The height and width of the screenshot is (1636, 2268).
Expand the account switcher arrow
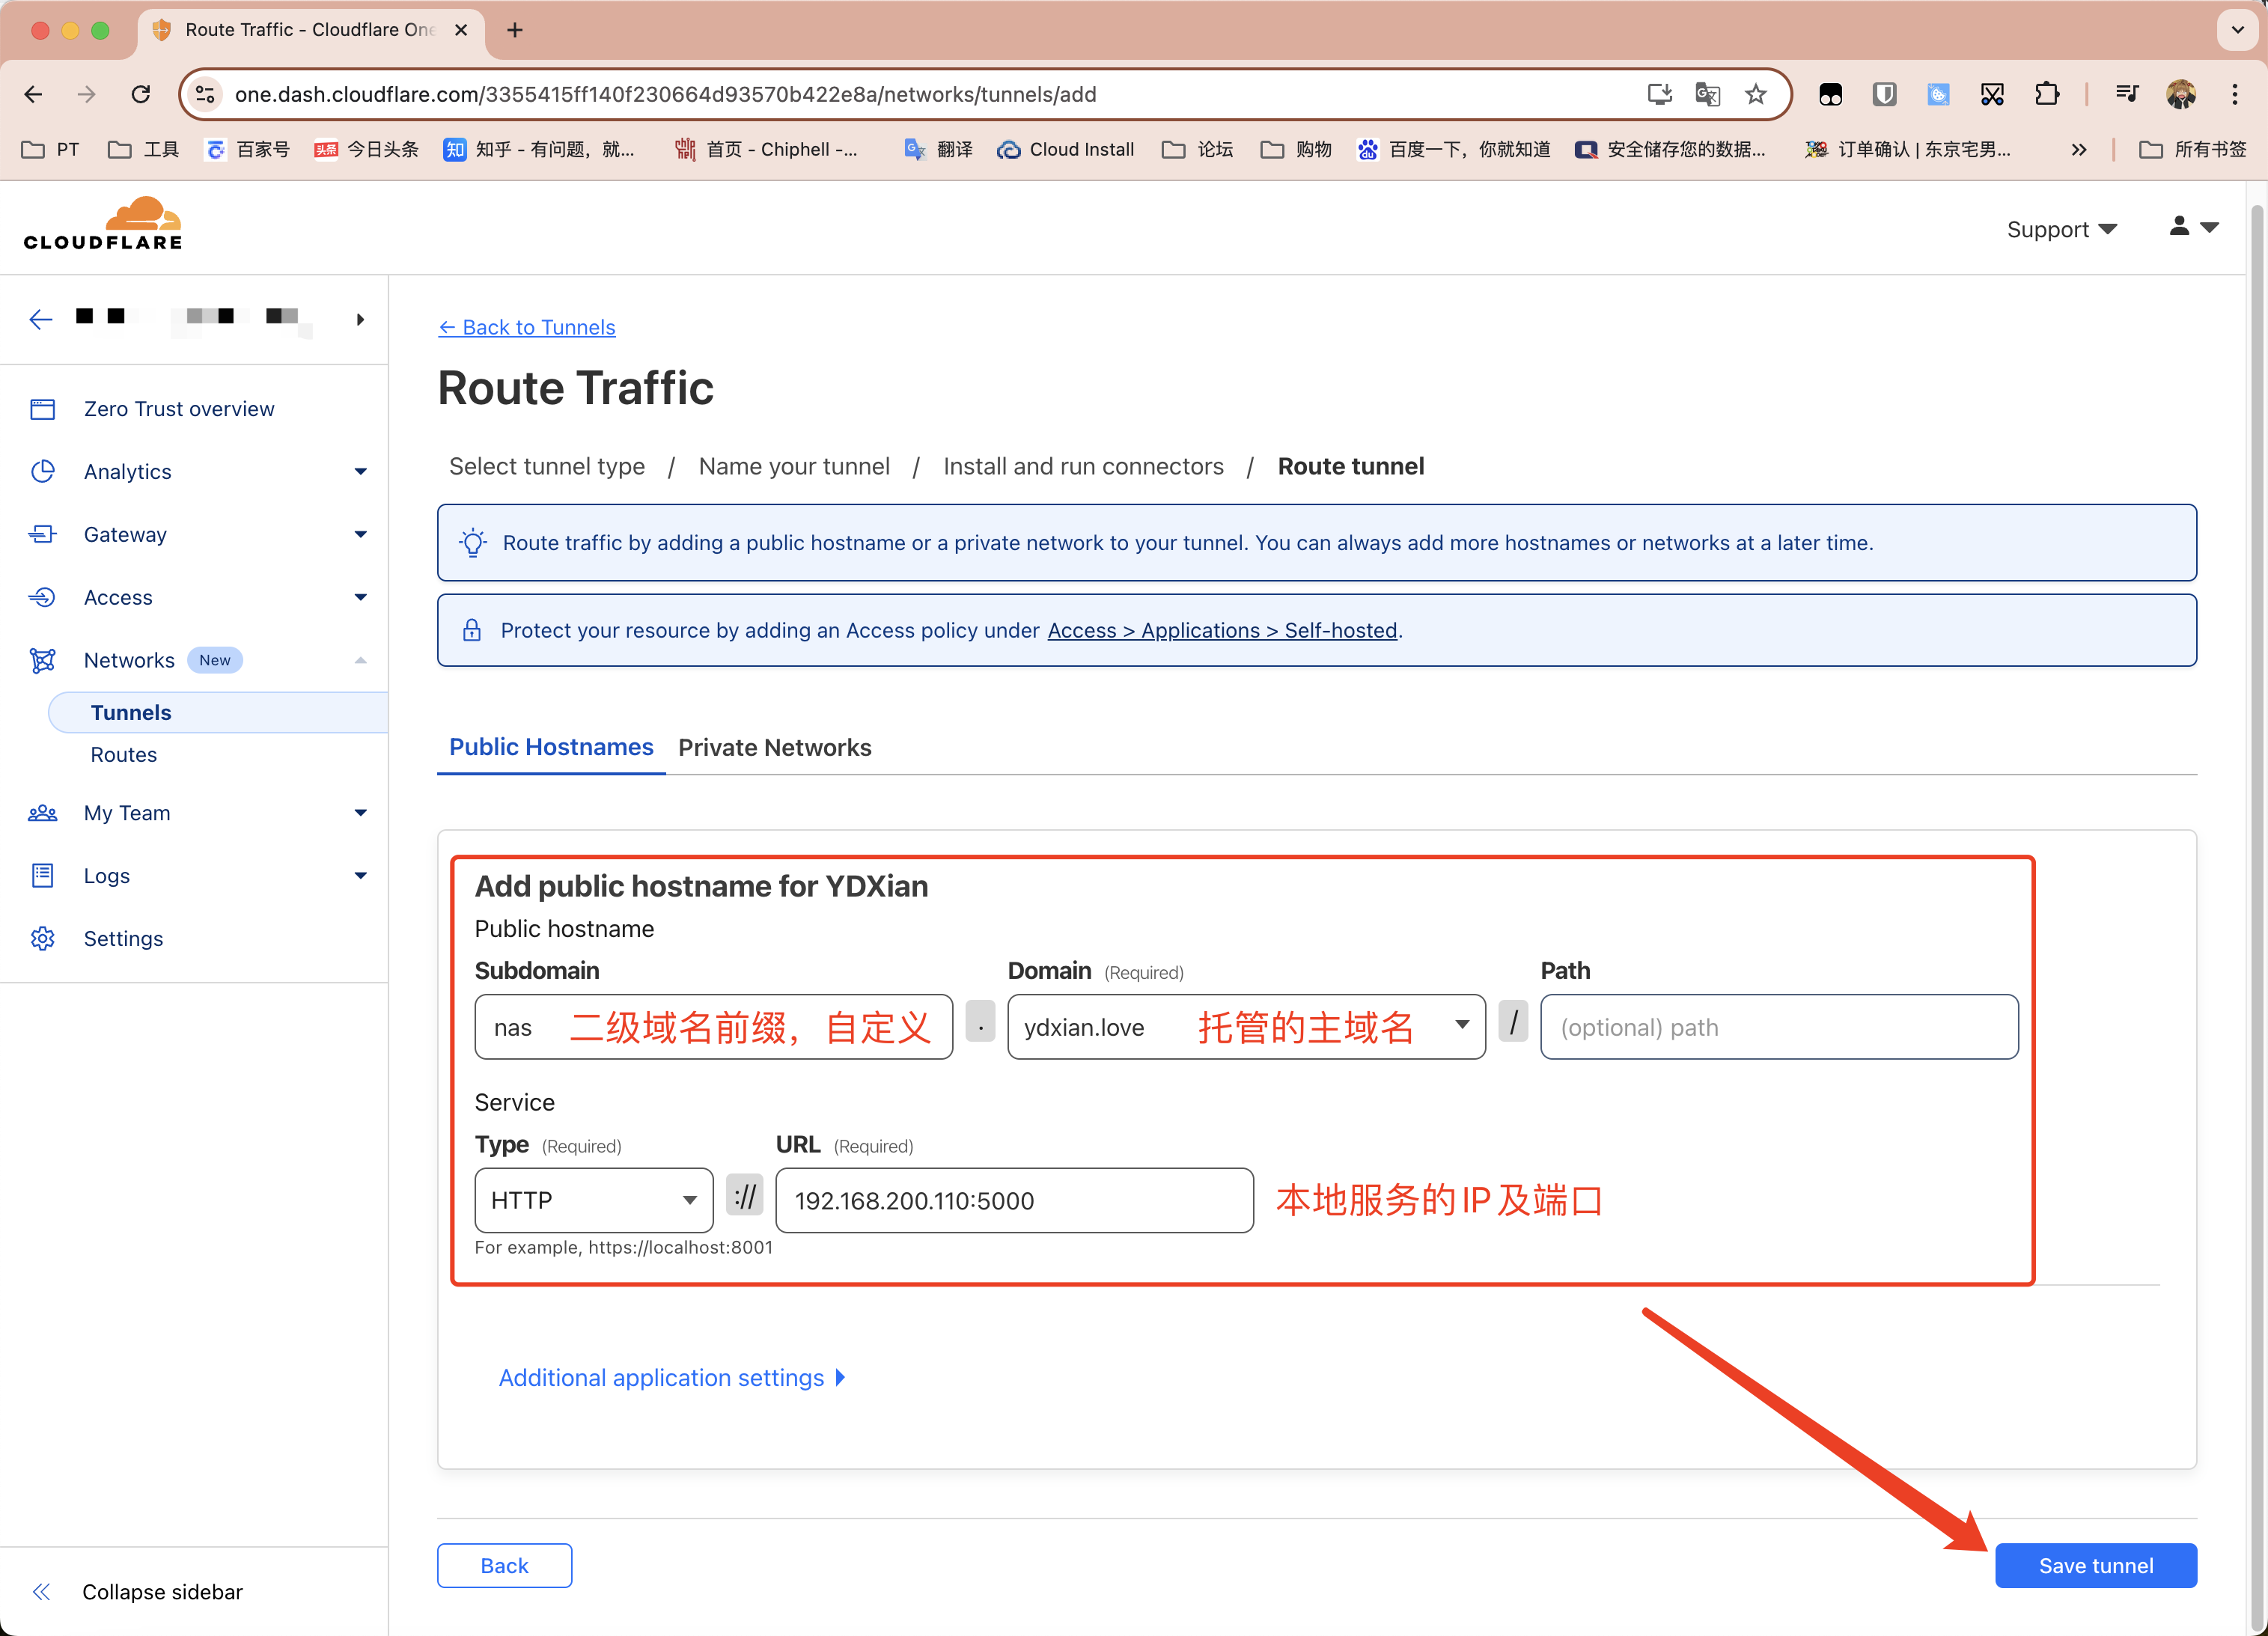pyautogui.click(x=360, y=319)
